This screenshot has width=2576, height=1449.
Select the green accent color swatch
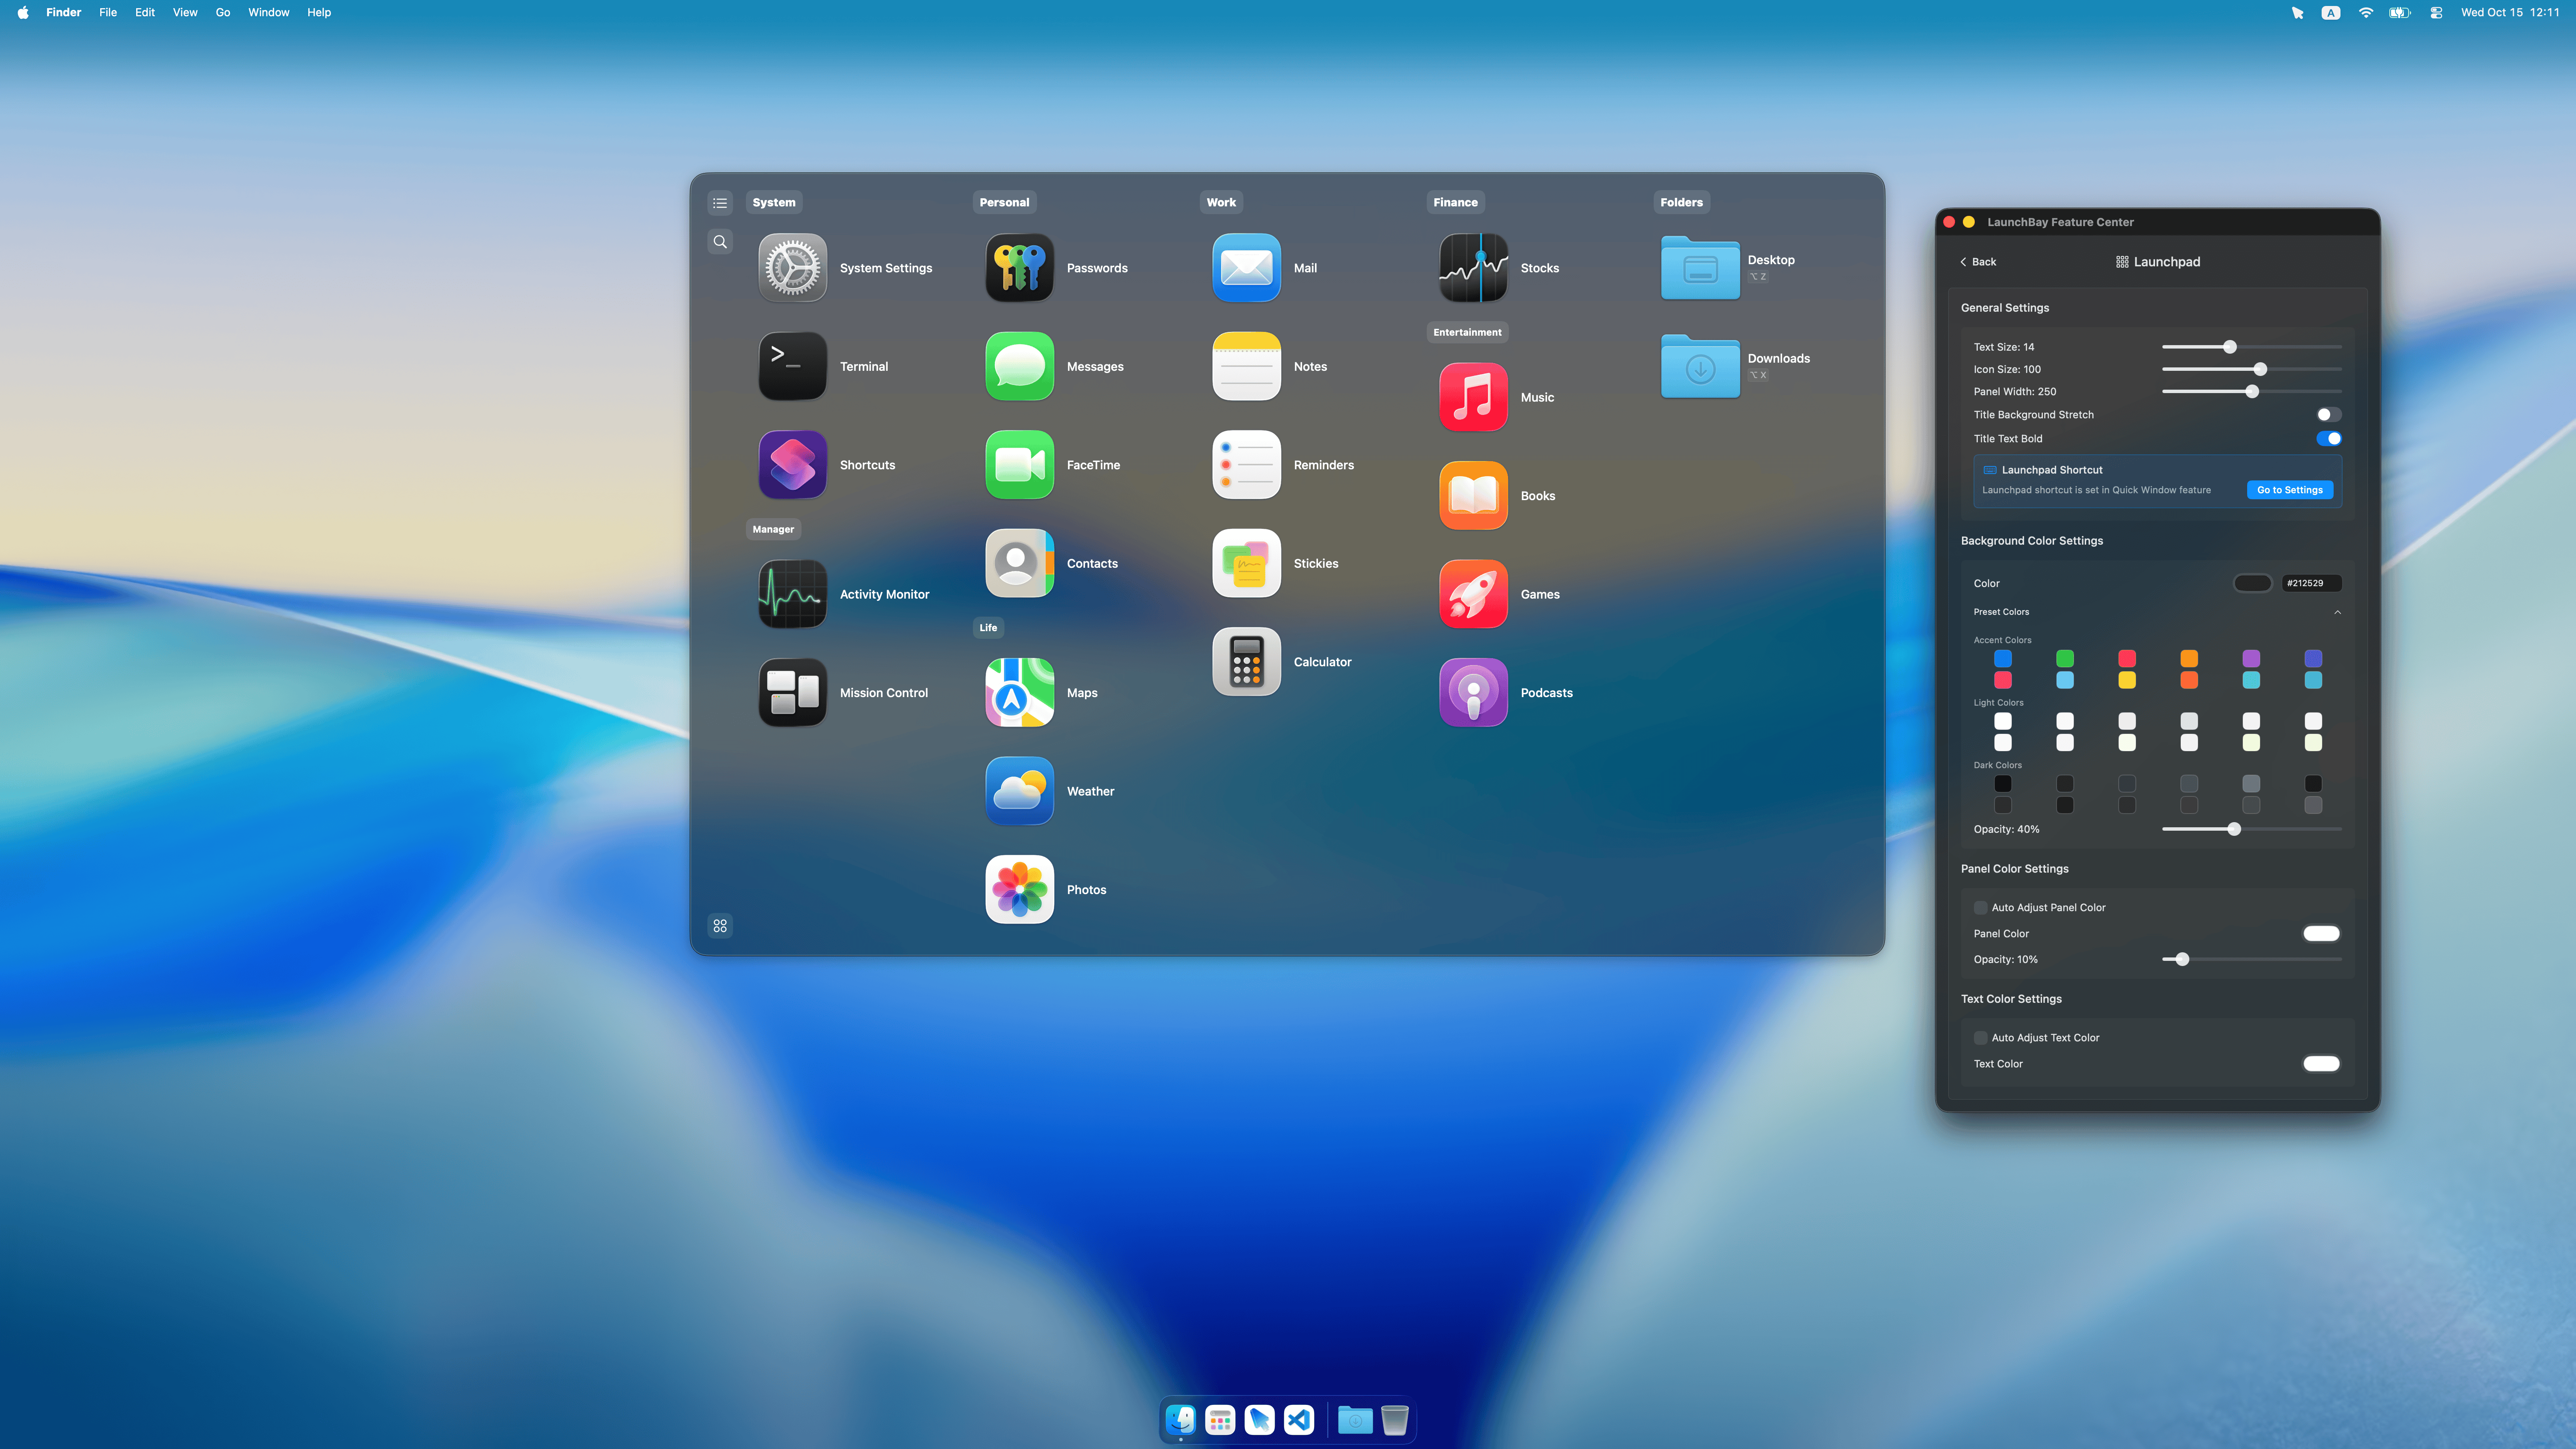2065,658
